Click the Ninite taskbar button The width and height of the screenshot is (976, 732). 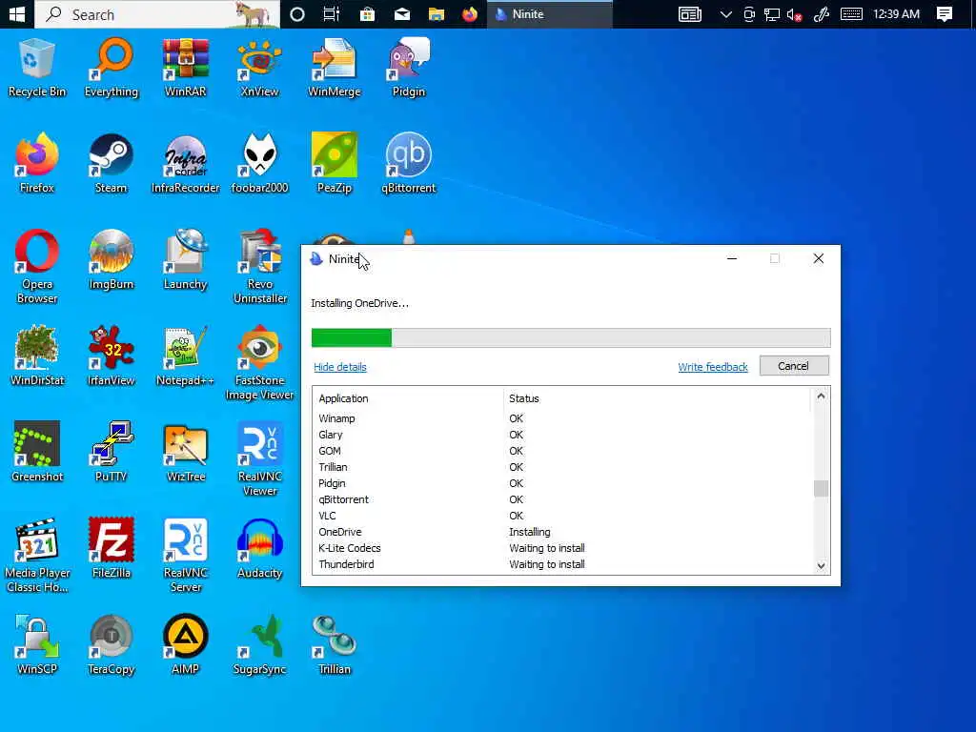[550, 13]
